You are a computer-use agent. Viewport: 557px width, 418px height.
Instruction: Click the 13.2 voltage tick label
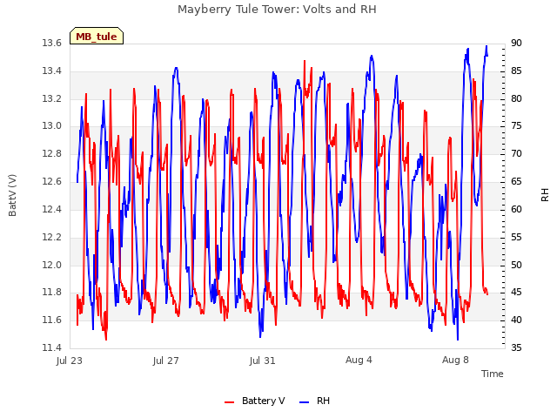pyautogui.click(x=51, y=98)
